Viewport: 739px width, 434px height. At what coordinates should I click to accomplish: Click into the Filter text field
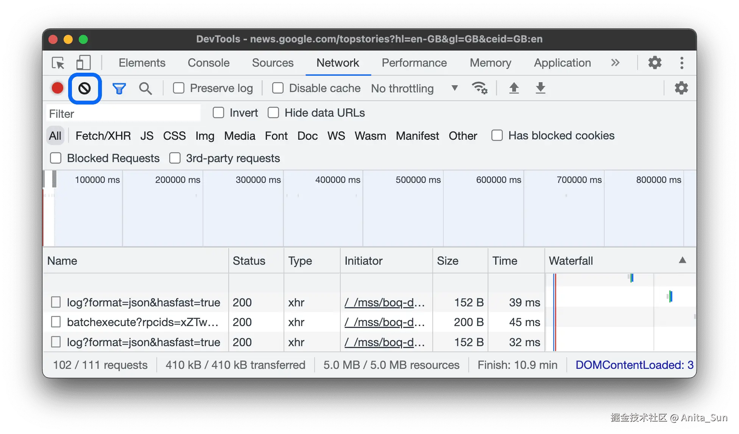click(x=123, y=114)
